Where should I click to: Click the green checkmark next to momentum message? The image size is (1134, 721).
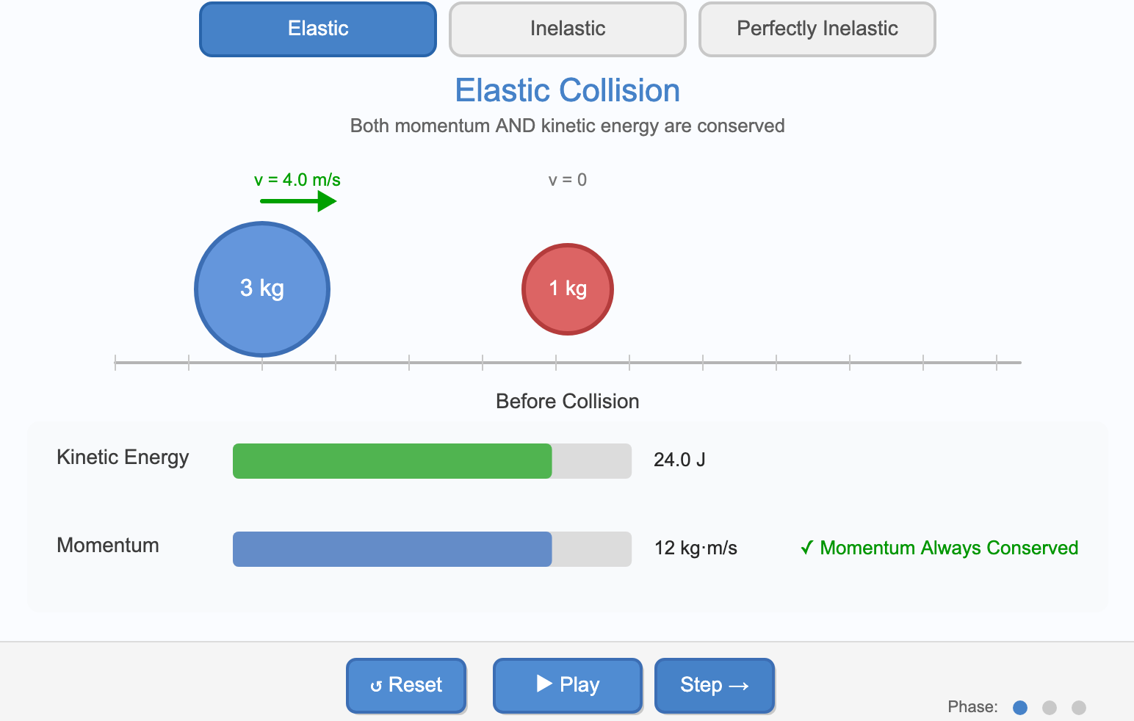pyautogui.click(x=806, y=547)
